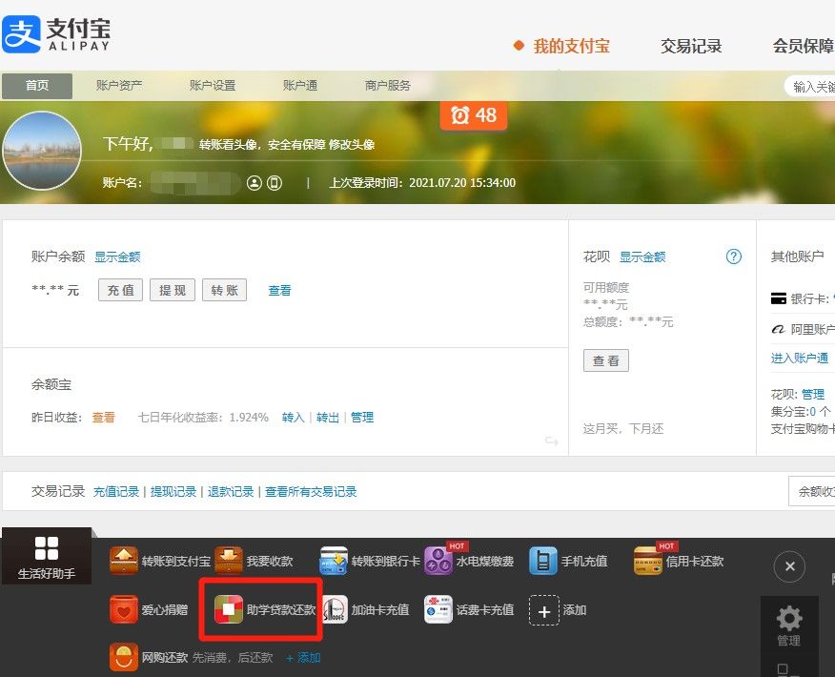Switch to 会员保障 top tab

tap(804, 46)
